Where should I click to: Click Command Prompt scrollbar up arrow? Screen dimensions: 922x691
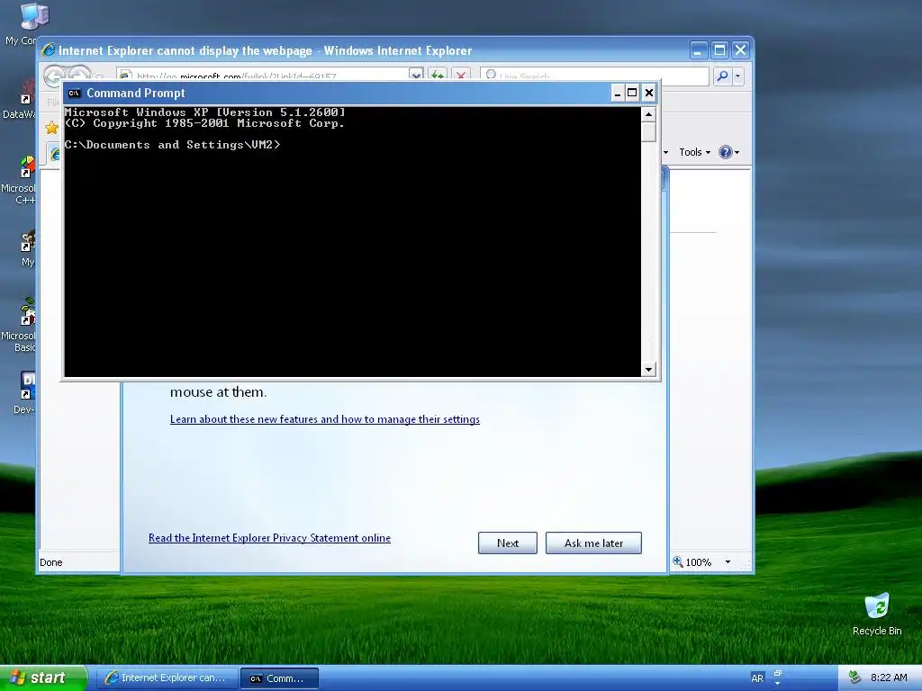[648, 114]
